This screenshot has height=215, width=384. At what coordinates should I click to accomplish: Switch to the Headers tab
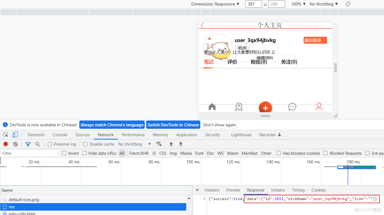pos(212,190)
